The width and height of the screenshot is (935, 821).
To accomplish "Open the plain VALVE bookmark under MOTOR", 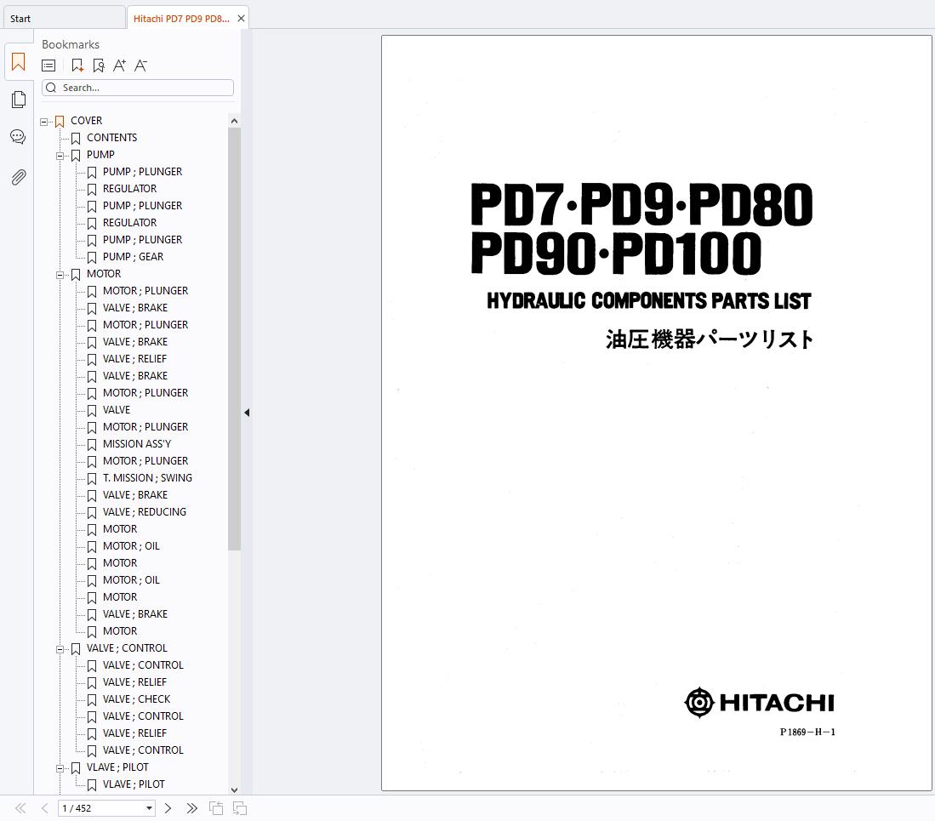I will (x=117, y=410).
